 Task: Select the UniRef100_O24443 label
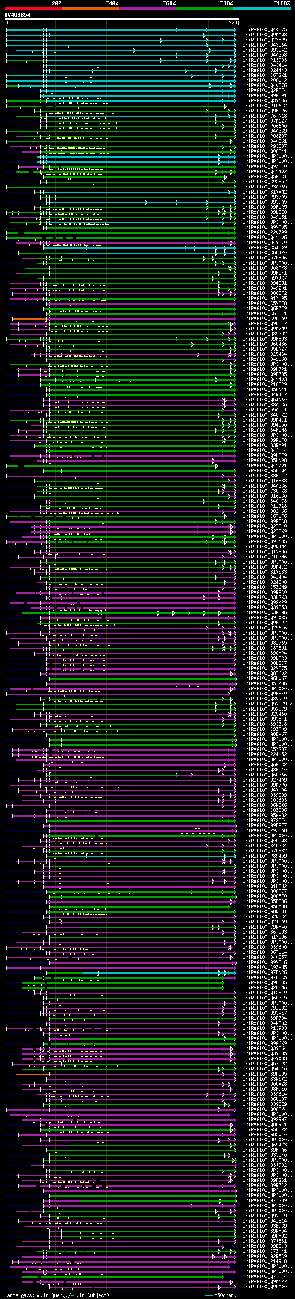(x=264, y=70)
